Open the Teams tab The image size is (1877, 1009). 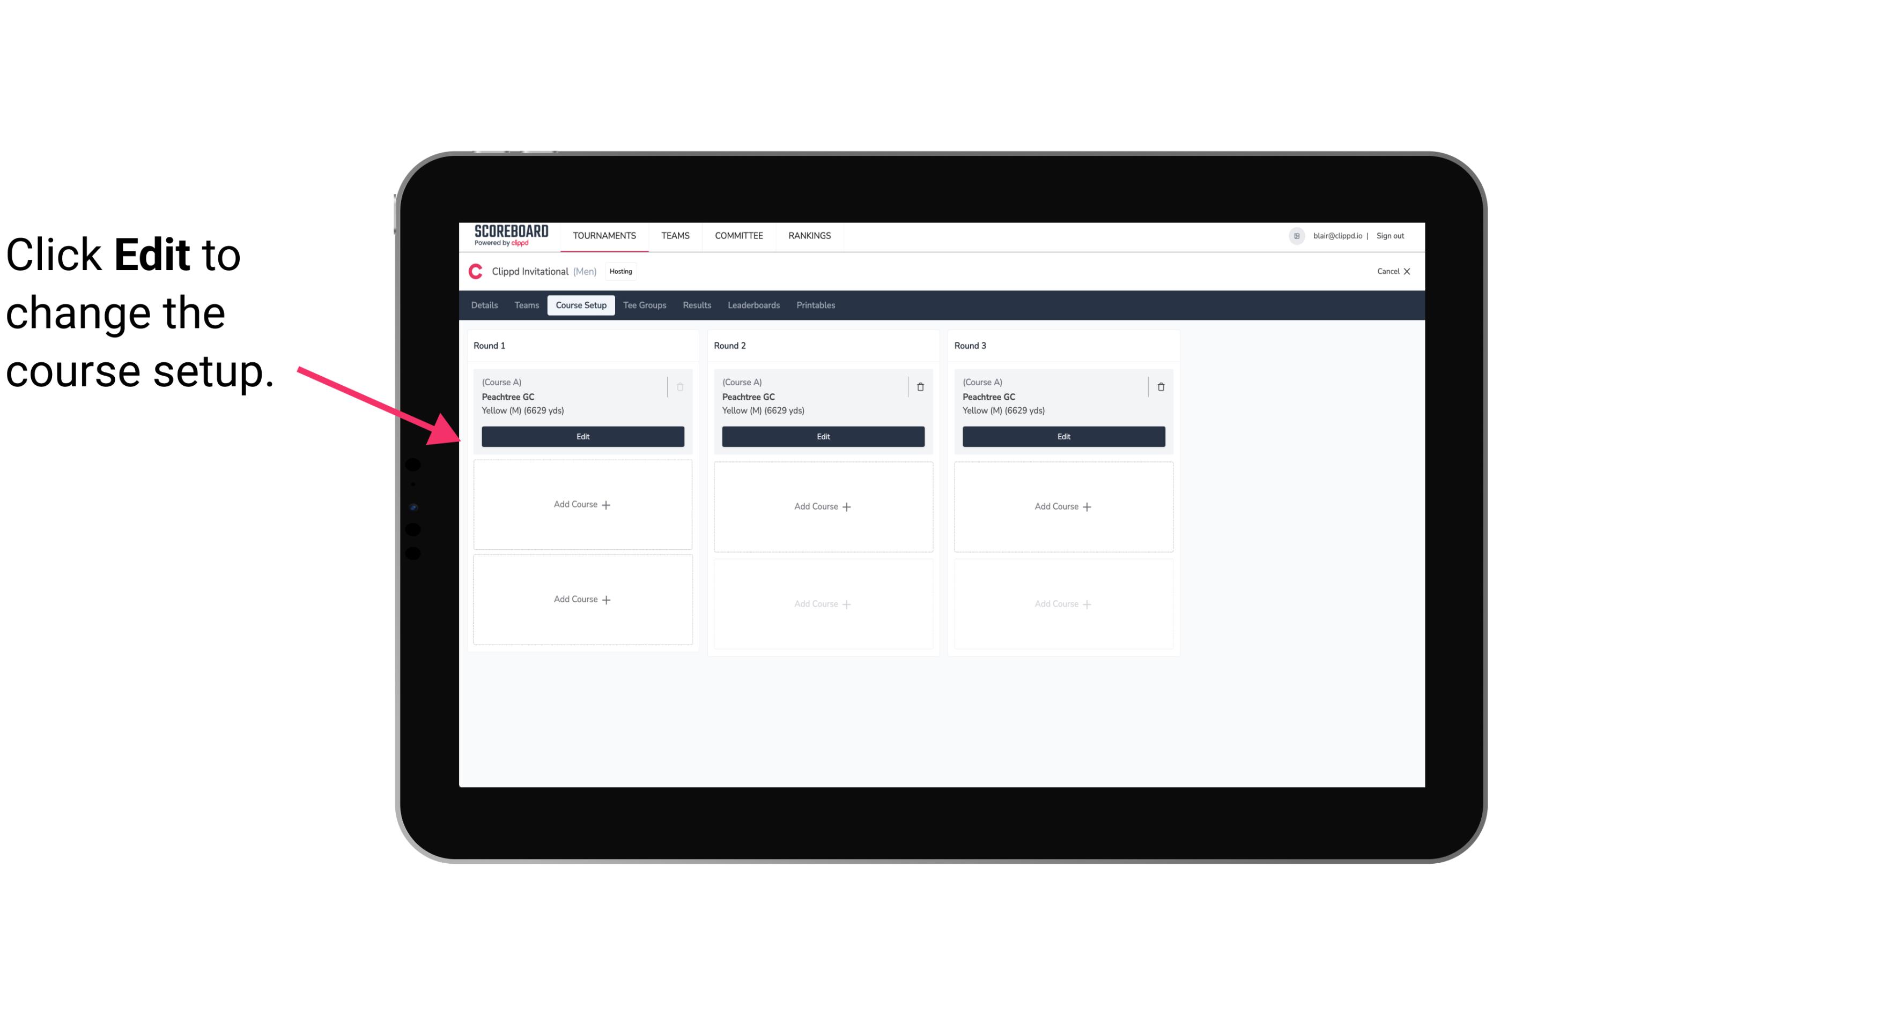[524, 304]
